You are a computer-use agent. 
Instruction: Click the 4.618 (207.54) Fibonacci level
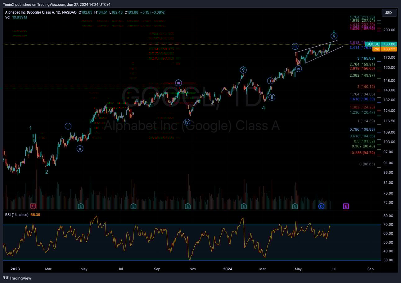(362, 21)
